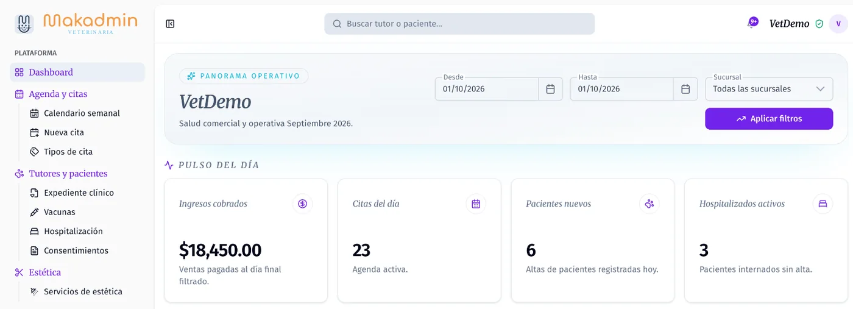Viewport: 853px width, 309px height.
Task: Click the Calendario semanal icon
Action: click(34, 113)
